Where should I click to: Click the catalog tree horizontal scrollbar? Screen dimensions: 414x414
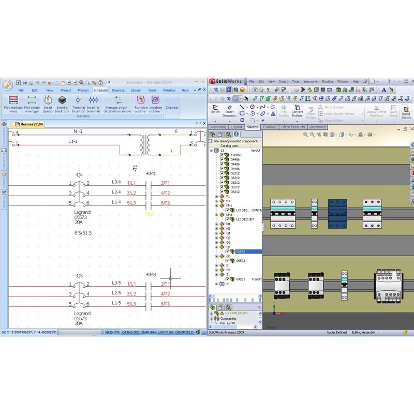click(x=235, y=296)
